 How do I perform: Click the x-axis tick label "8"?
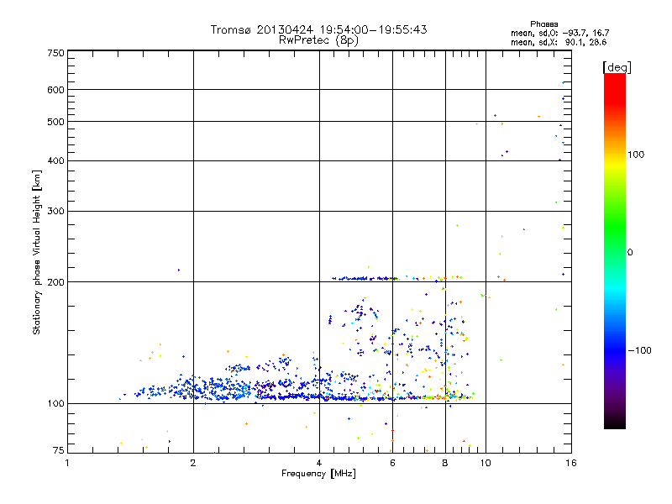coord(445,463)
